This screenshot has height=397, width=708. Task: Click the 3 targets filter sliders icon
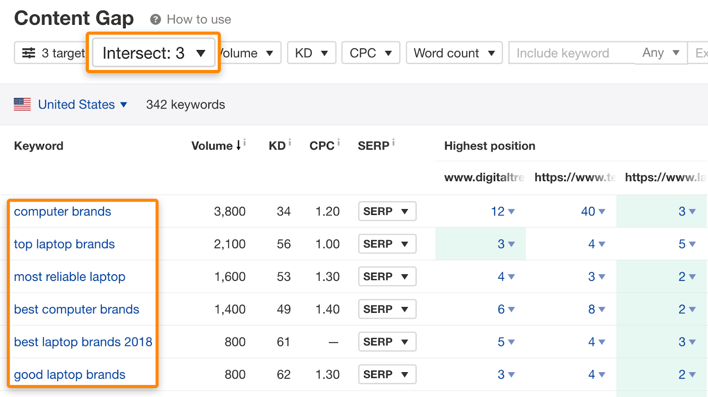(x=29, y=53)
